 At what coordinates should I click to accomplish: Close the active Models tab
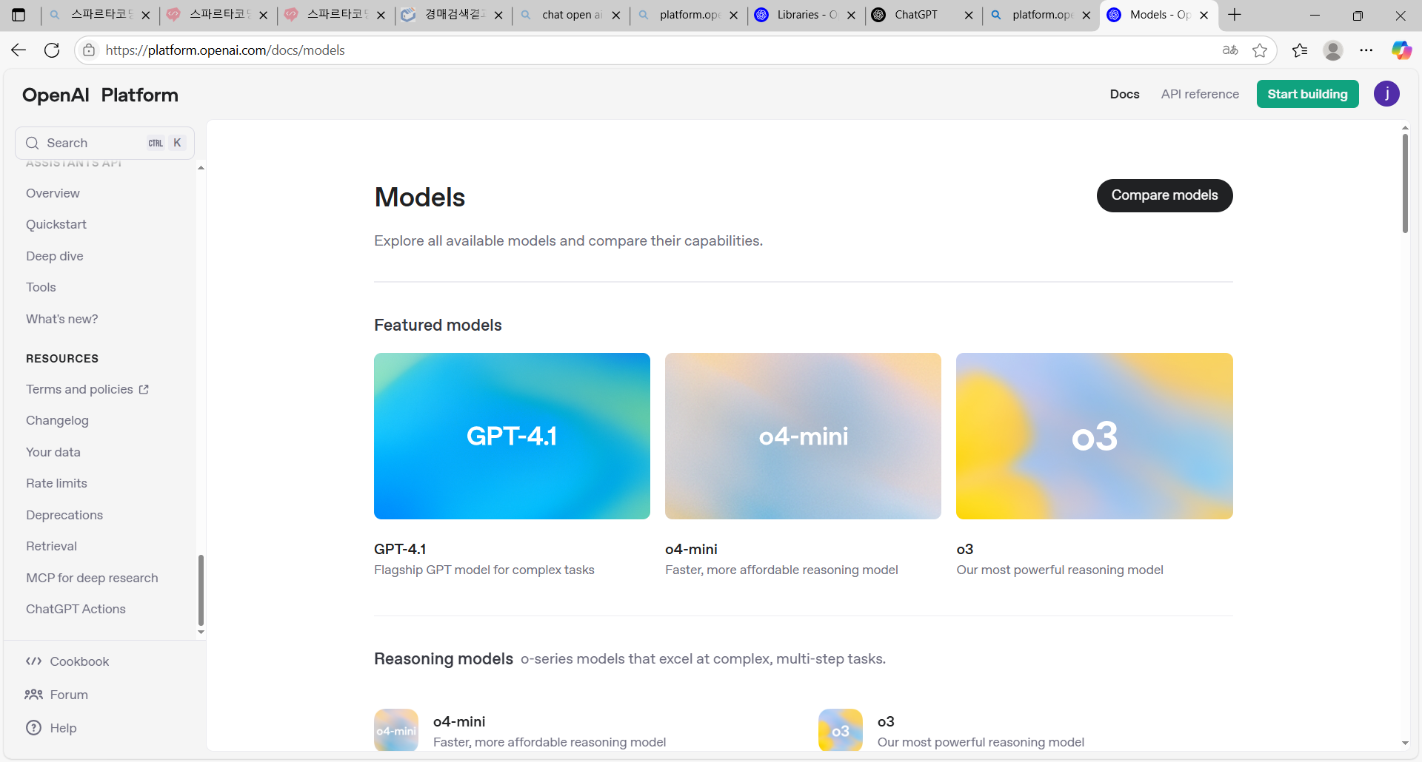pyautogui.click(x=1204, y=15)
